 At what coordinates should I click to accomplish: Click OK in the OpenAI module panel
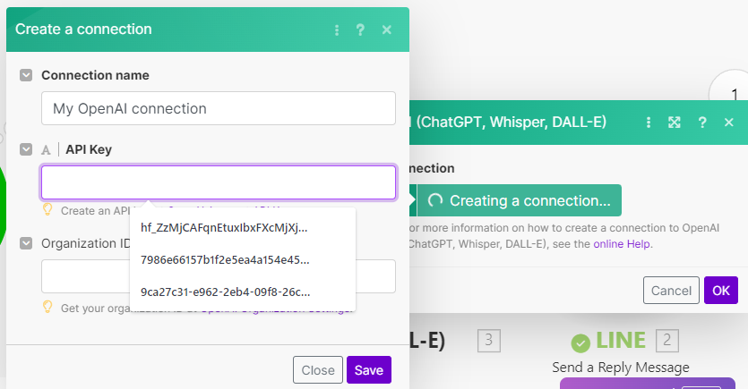[721, 291]
